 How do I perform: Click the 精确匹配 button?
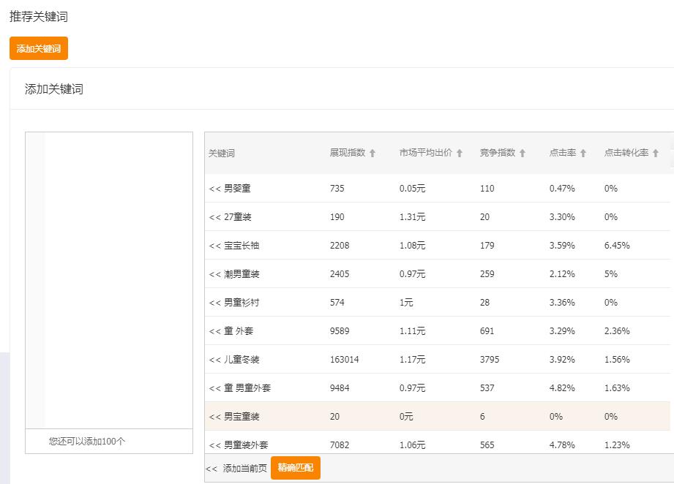coord(296,467)
